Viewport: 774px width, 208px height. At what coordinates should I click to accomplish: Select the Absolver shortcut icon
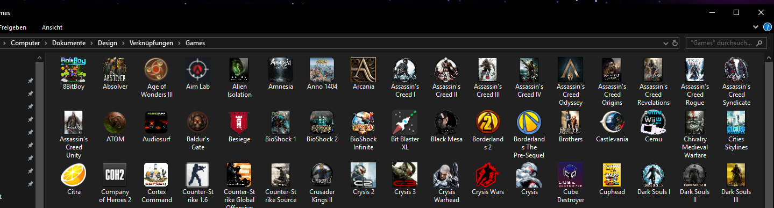coord(115,70)
